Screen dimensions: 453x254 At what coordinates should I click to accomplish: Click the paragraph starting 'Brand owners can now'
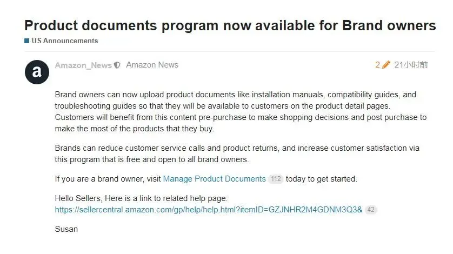(241, 111)
